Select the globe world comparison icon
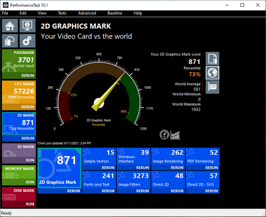The width and height of the screenshot is (266, 217). (212, 73)
